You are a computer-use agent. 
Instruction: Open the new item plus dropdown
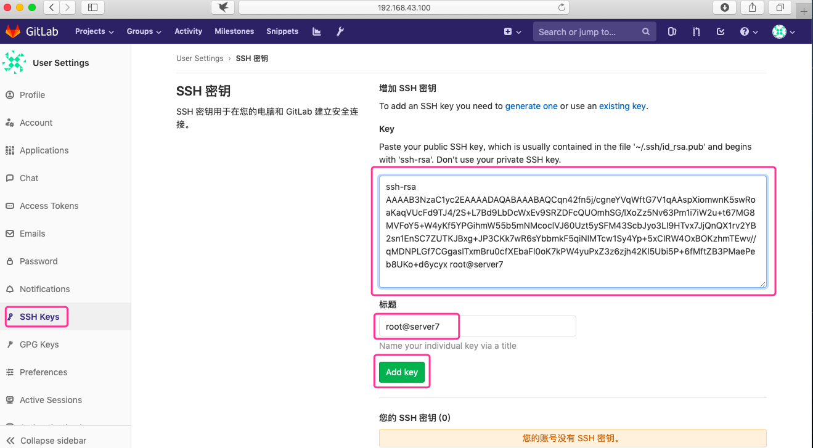click(x=512, y=32)
